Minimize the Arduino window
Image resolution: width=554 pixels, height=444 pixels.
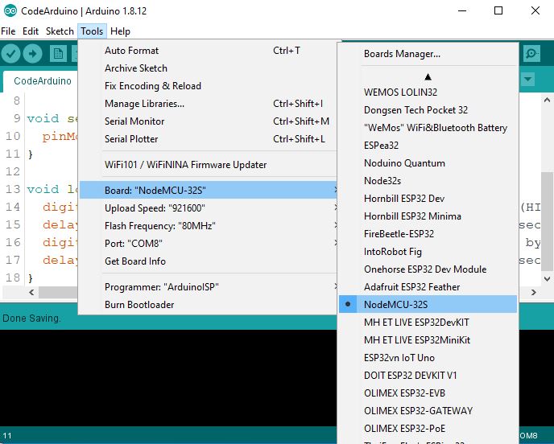462,11
